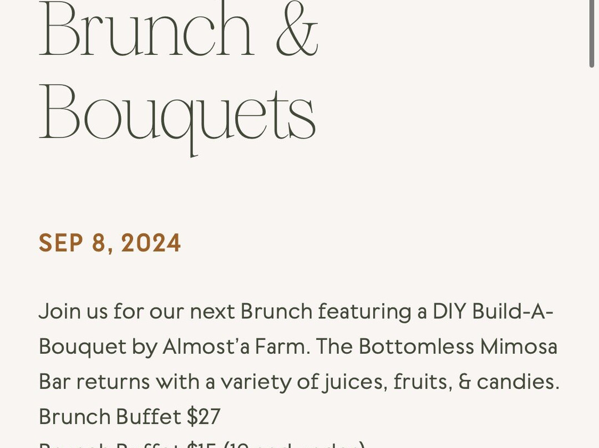Click the year '2024' in the orange date
Viewport: 599px width, 448px height.
click(x=151, y=243)
